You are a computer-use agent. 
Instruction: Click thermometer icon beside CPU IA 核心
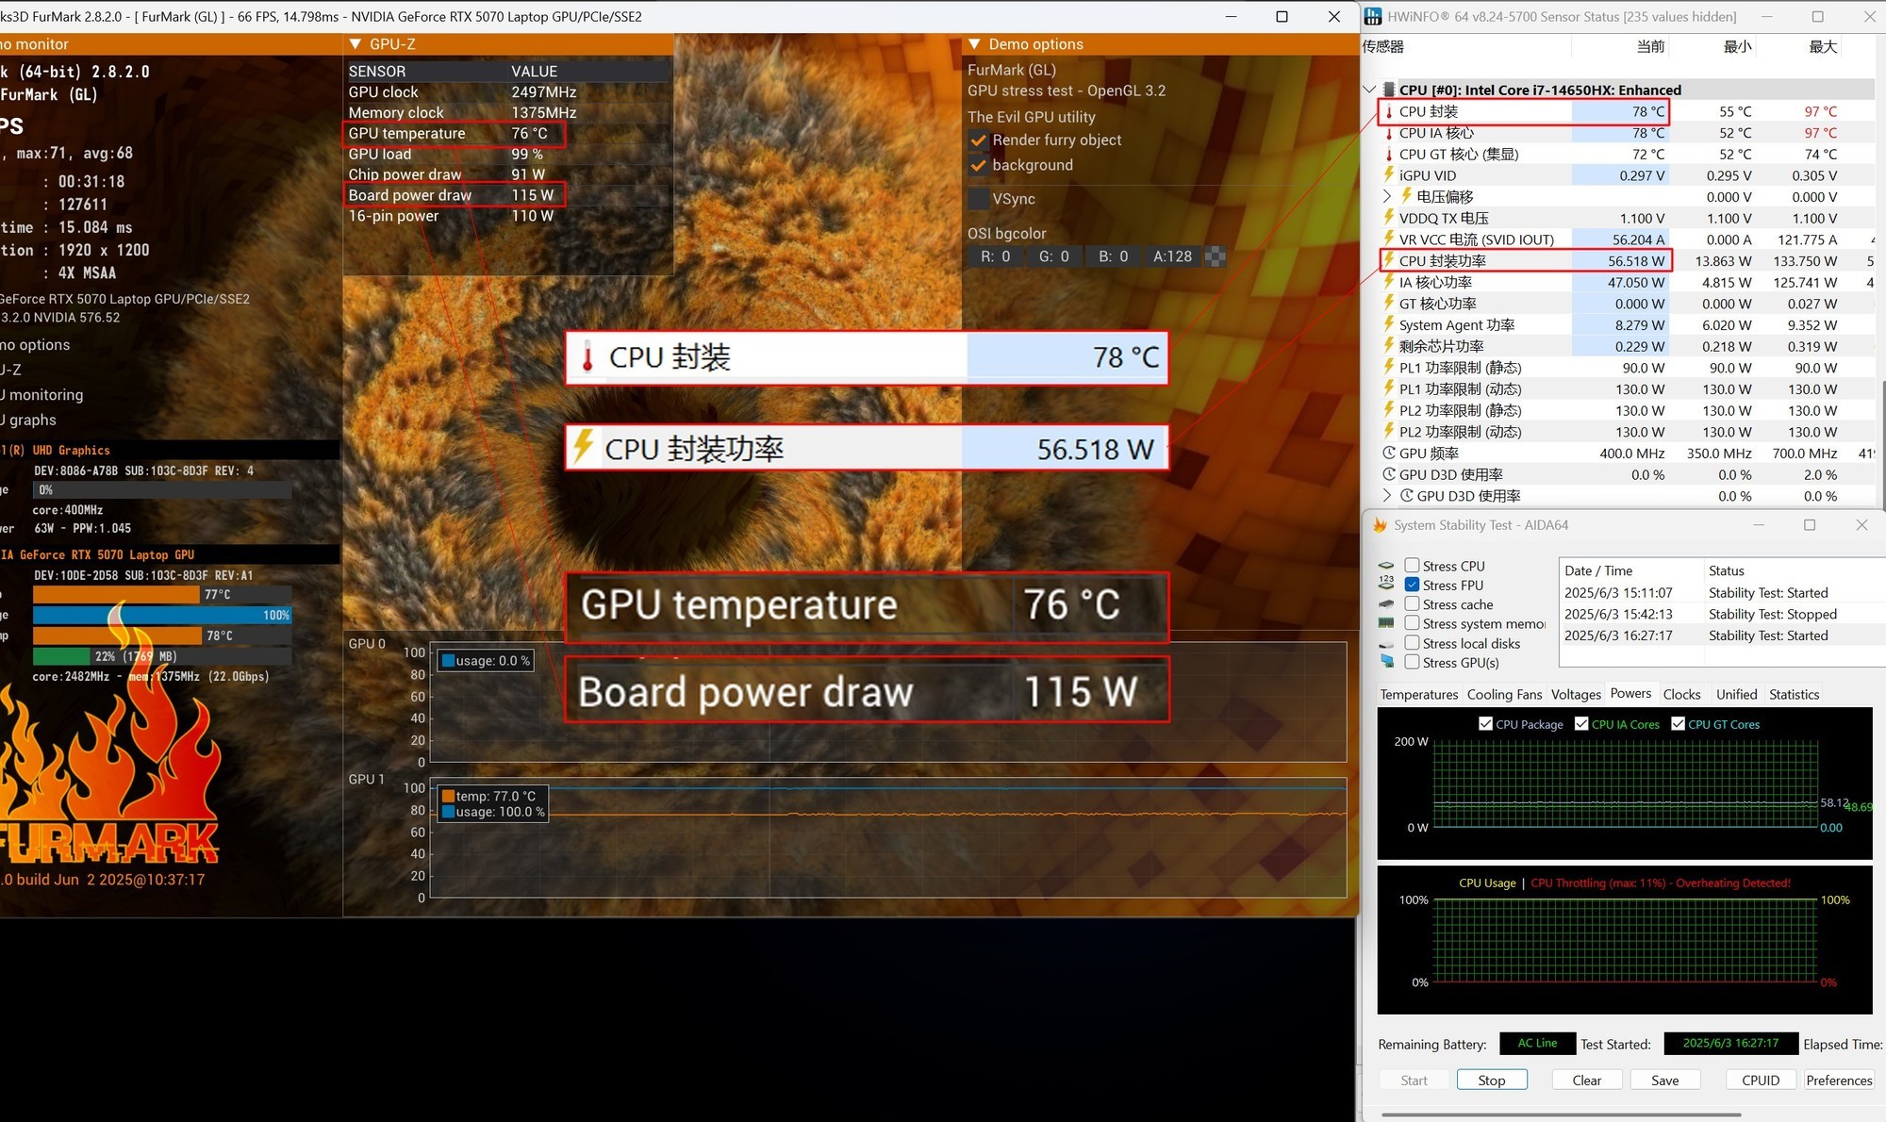click(x=1389, y=133)
